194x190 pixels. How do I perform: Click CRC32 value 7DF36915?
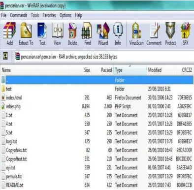tap(185, 97)
